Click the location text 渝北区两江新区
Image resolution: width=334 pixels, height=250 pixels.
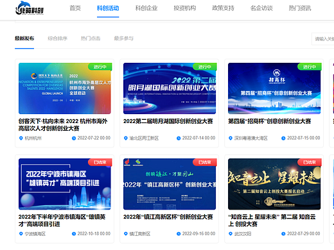pos(144,138)
